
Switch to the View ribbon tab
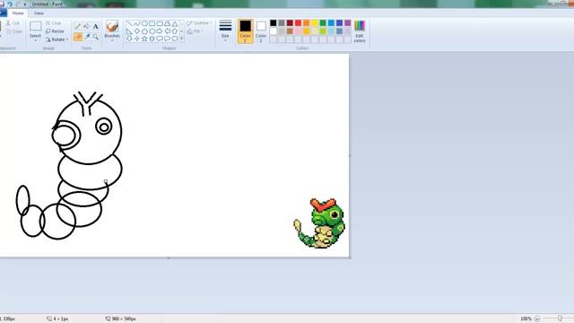tap(39, 13)
